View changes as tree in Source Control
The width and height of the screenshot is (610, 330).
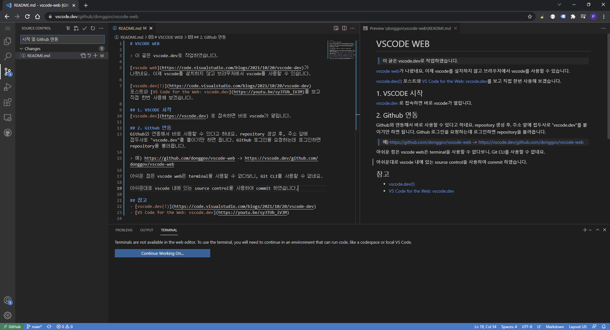68,28
